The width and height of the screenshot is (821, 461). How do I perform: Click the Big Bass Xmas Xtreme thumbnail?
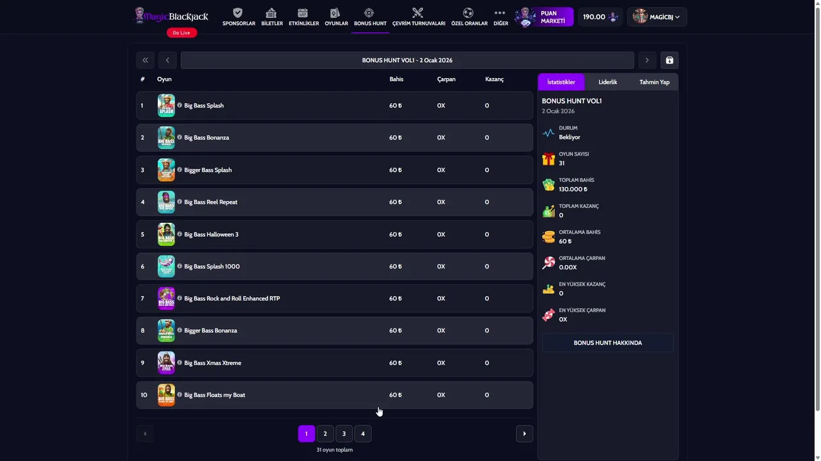tap(166, 363)
